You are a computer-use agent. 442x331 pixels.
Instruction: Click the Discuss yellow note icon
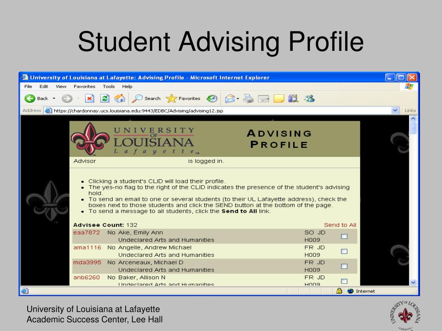[279, 99]
